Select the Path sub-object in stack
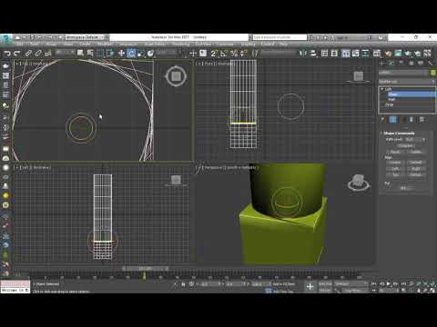Image resolution: width=437 pixels, height=327 pixels. pyautogui.click(x=391, y=99)
